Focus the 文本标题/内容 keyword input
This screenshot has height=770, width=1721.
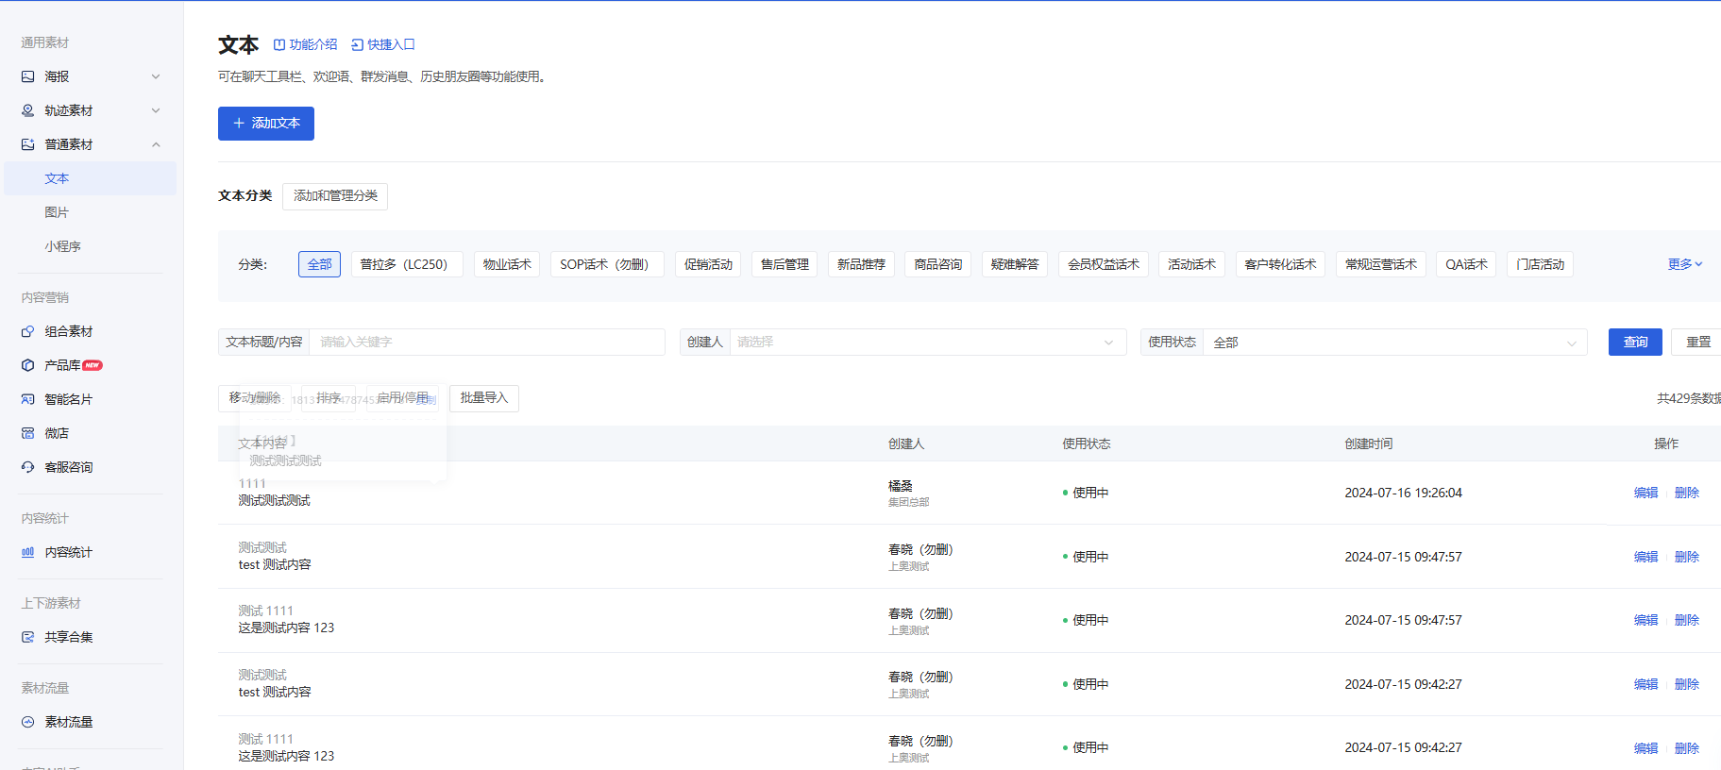[487, 342]
